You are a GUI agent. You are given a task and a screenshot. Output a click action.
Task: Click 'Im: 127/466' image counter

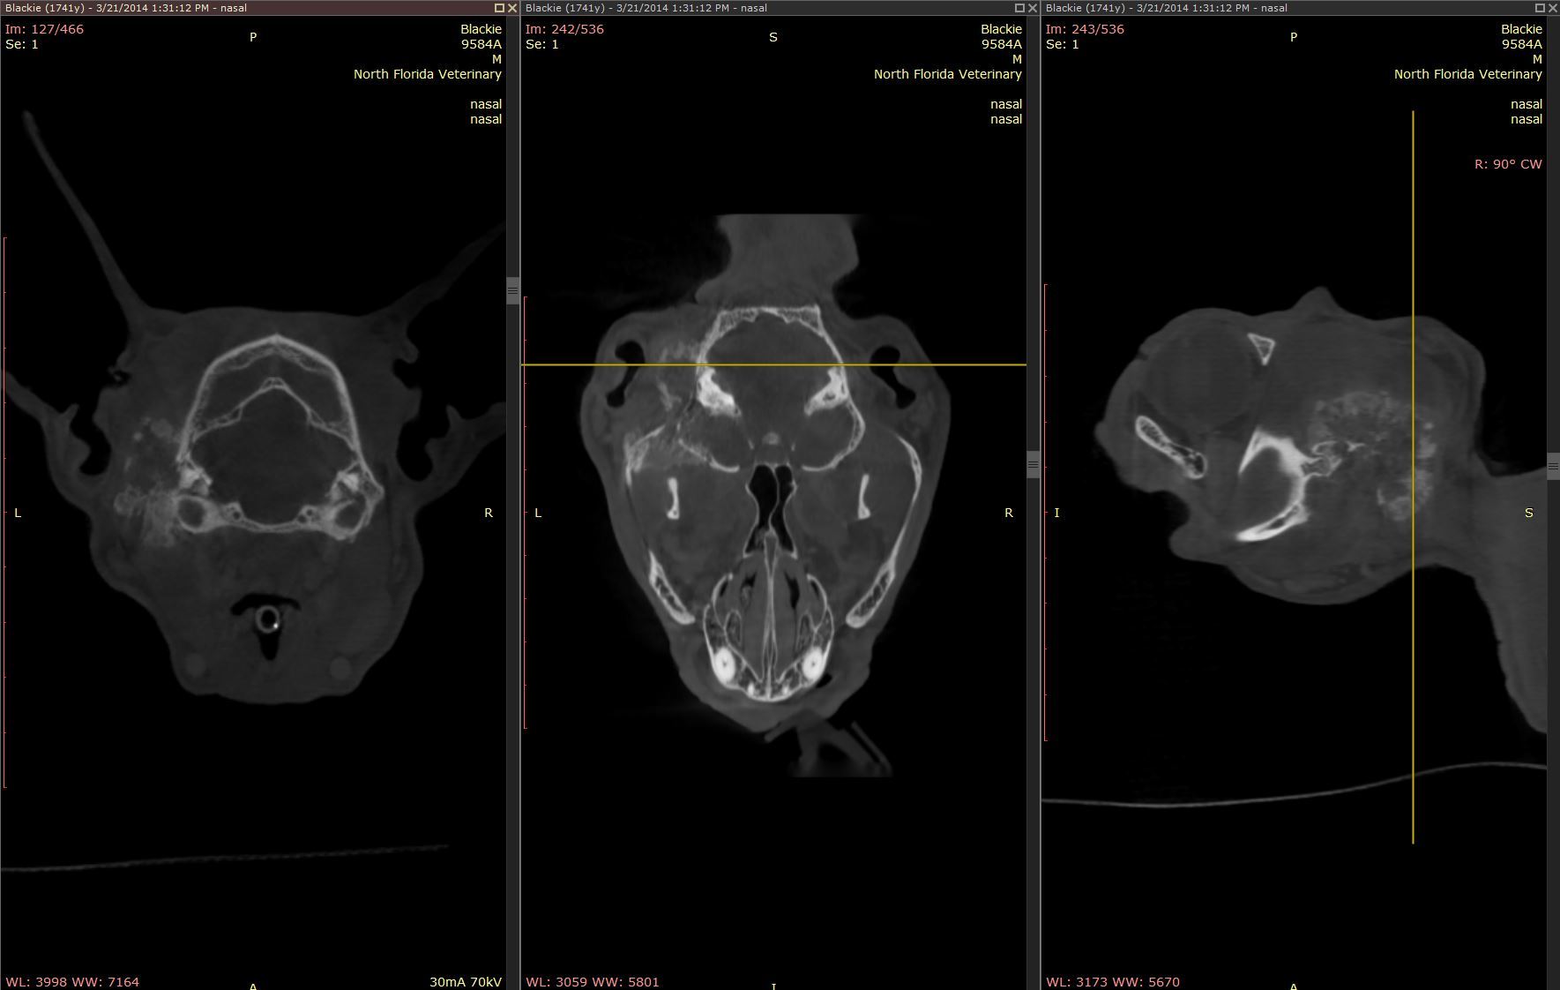(44, 29)
